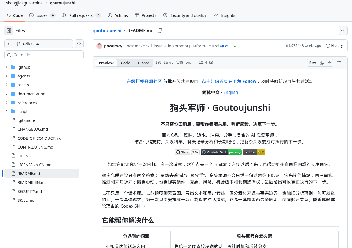Open the 6db7354 branch selector dropdown
Image resolution: width=352 pixels, height=248 pixels.
[43, 44]
